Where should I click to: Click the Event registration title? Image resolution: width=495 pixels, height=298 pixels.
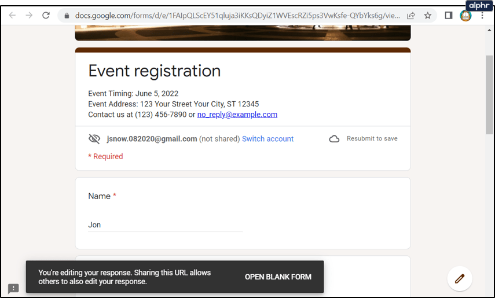[155, 71]
